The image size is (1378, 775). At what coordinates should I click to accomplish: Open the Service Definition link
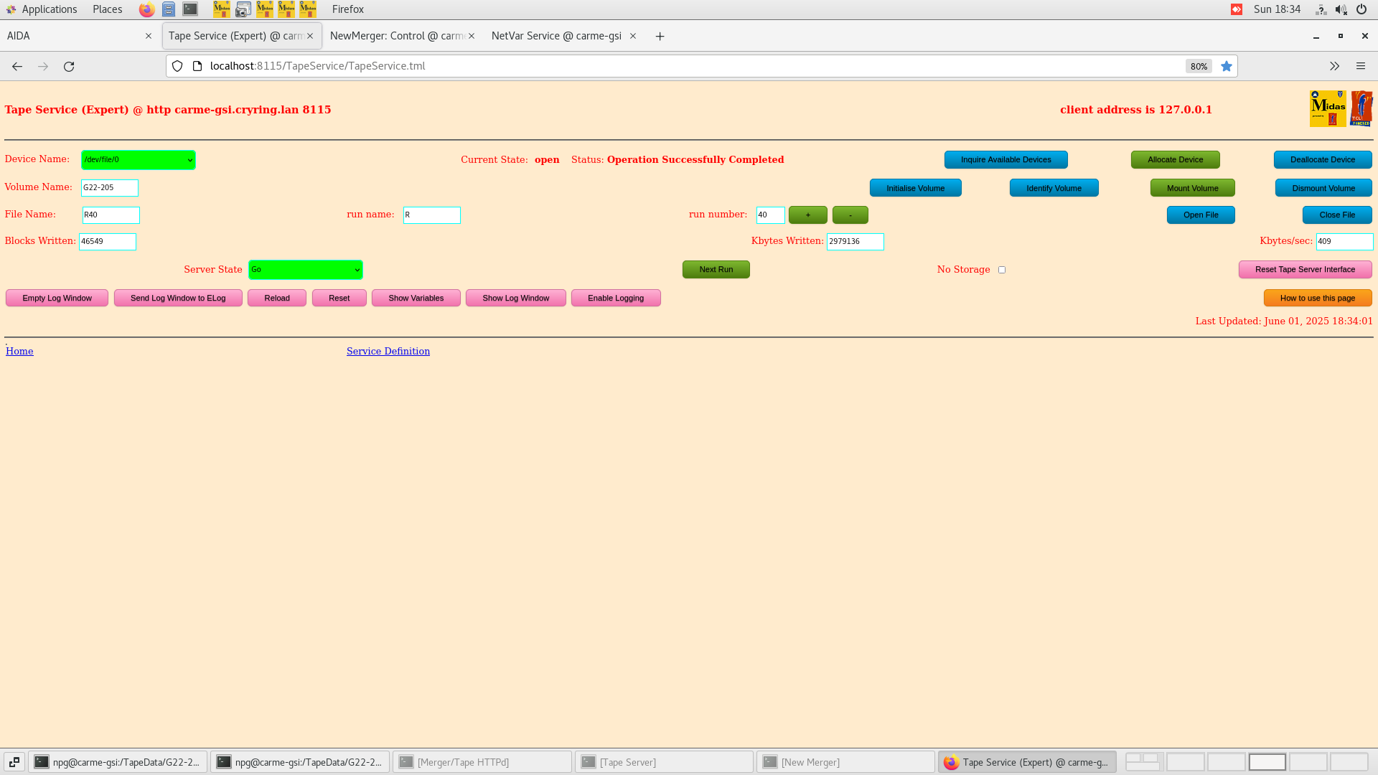[x=388, y=351]
